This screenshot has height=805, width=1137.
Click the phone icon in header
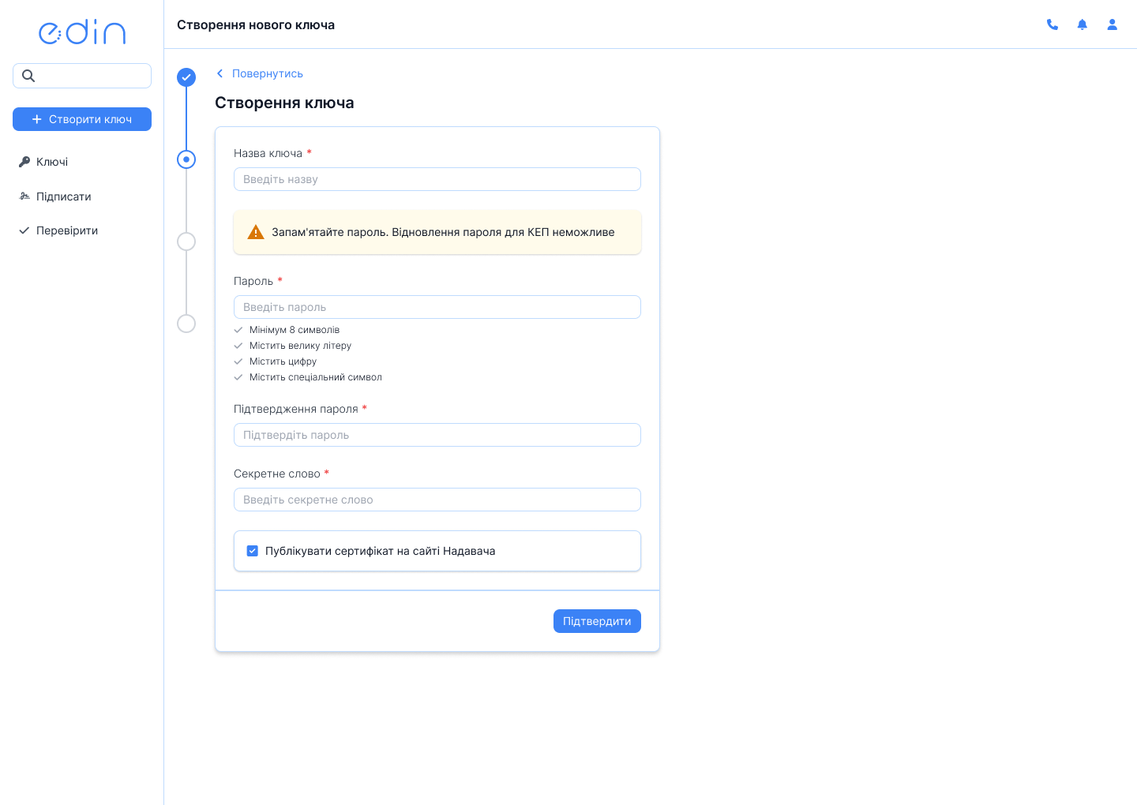pyautogui.click(x=1052, y=24)
